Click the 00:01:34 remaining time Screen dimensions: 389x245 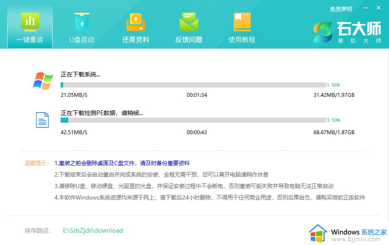click(x=197, y=95)
